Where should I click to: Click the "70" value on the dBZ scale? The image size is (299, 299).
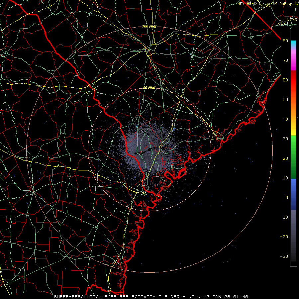tap(285, 60)
